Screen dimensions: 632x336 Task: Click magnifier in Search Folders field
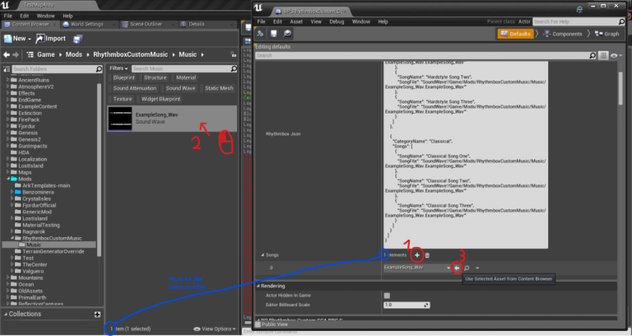click(x=99, y=69)
